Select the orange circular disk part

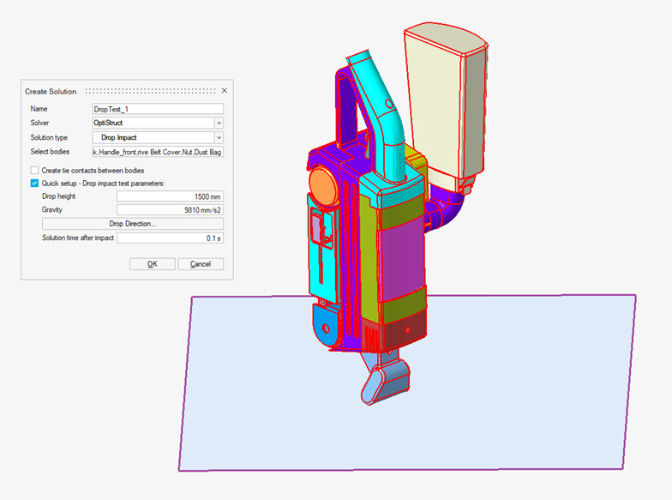coord(322,185)
